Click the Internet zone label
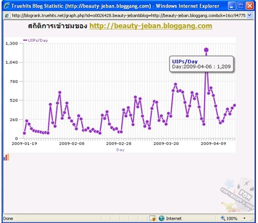 click(174, 218)
